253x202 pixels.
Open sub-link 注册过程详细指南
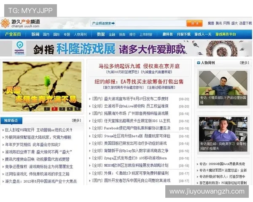[161, 88]
